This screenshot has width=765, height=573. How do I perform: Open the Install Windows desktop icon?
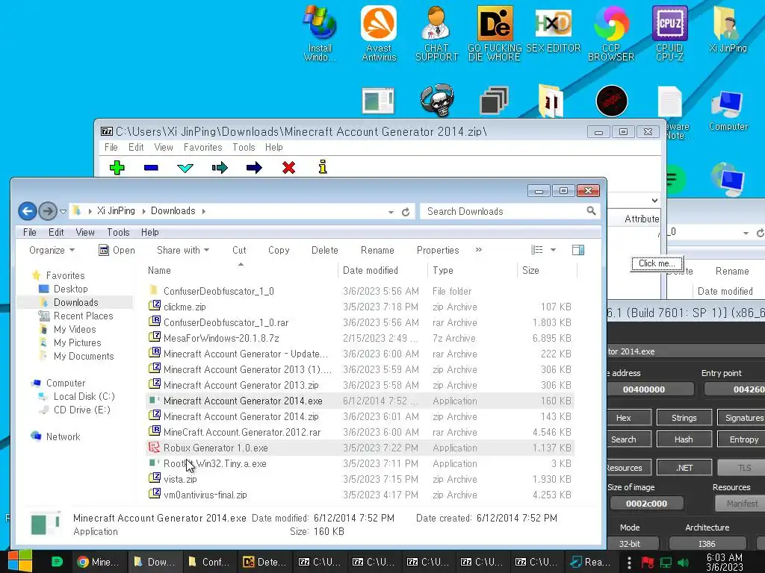[x=320, y=33]
